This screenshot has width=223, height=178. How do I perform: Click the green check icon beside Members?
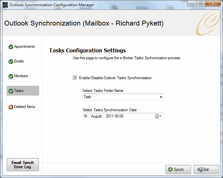pos(11,76)
